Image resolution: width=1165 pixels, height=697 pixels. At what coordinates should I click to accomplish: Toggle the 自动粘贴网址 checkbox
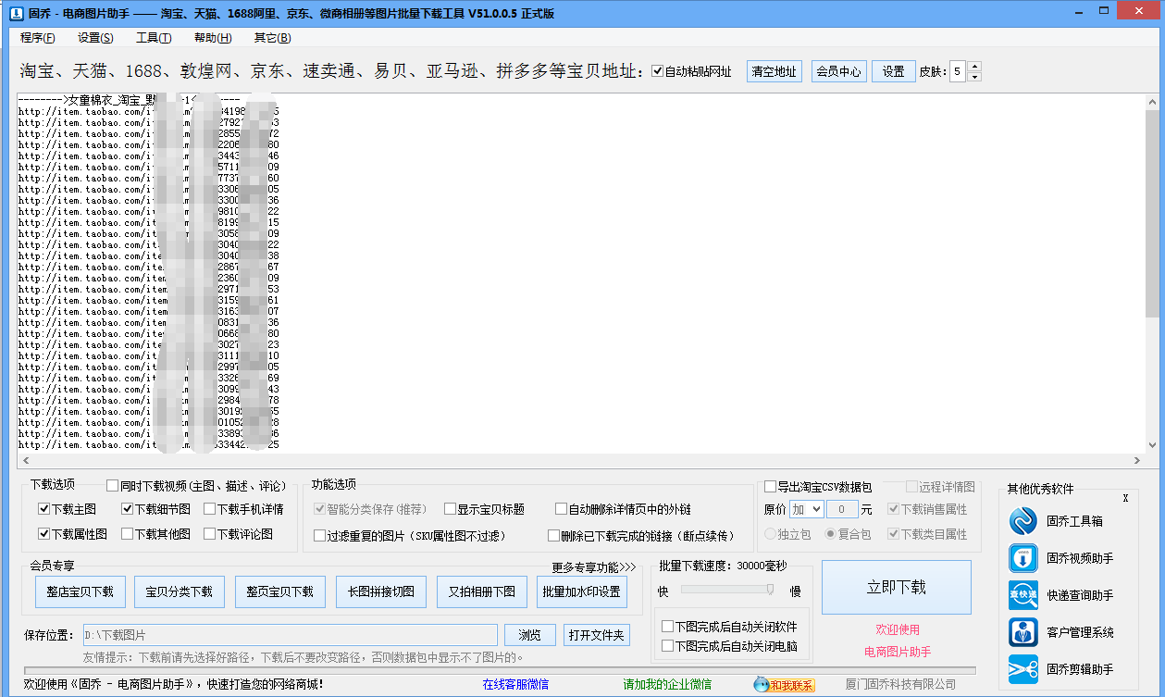pyautogui.click(x=658, y=71)
